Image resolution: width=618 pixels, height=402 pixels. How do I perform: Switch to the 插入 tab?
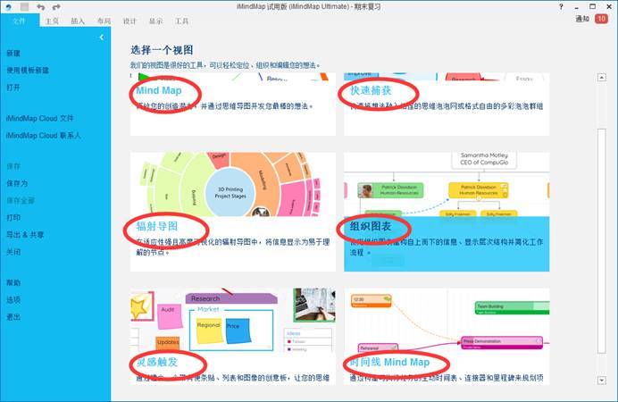click(78, 21)
